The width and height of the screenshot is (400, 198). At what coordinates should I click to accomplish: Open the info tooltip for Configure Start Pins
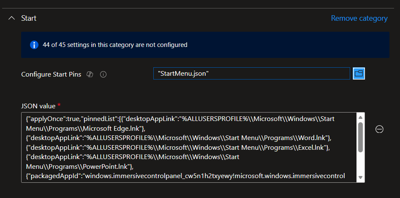pos(103,74)
